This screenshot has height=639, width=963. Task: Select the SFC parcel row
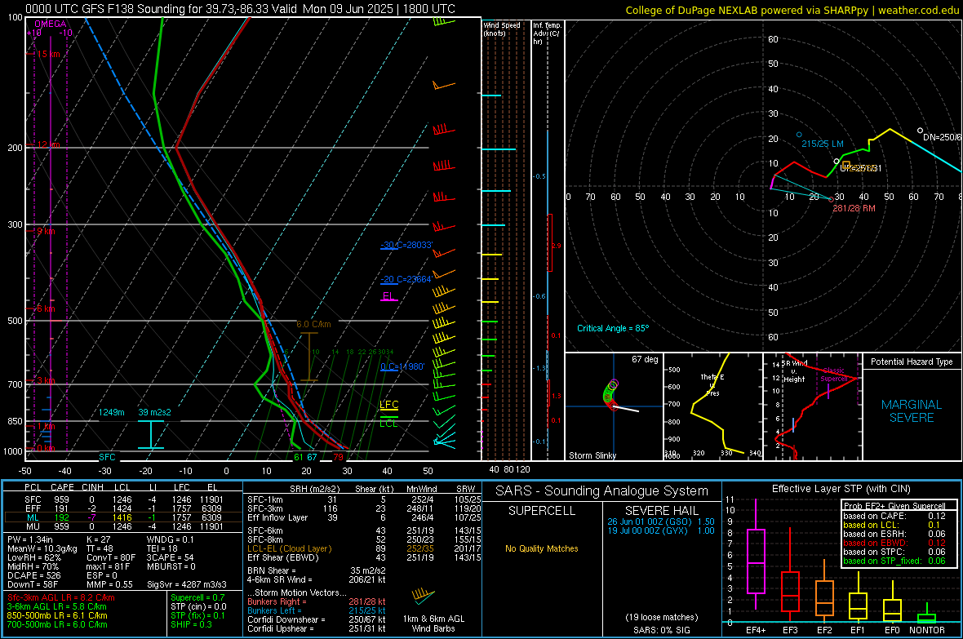[123, 499]
